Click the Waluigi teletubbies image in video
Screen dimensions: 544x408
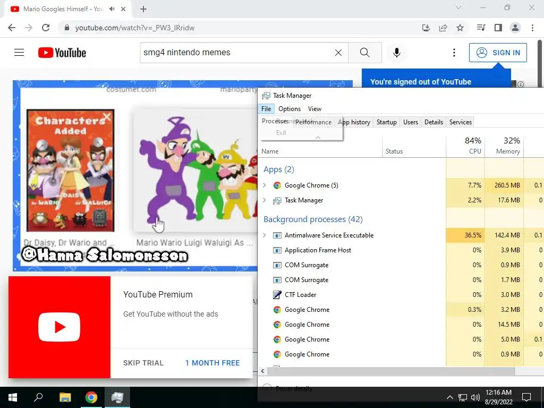click(195, 171)
